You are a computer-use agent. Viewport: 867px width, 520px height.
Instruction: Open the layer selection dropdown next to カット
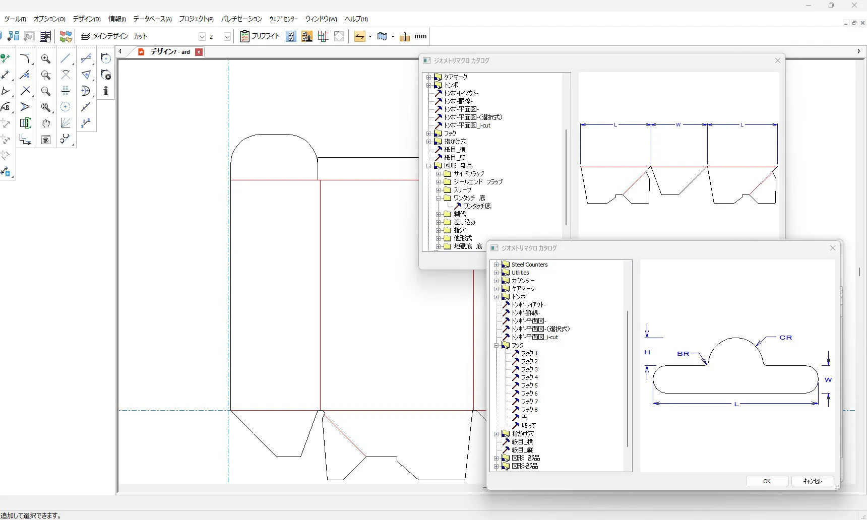[x=202, y=37]
